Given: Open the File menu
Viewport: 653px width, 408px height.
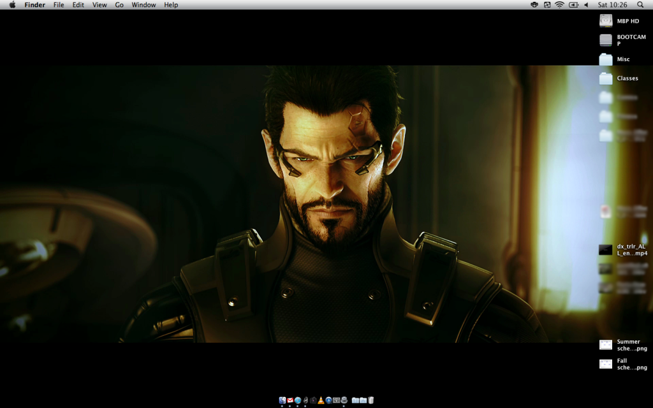Looking at the screenshot, I should pyautogui.click(x=59, y=5).
